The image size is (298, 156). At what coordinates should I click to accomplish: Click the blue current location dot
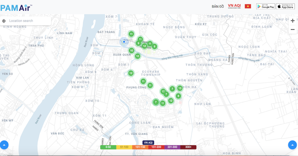tap(124, 42)
